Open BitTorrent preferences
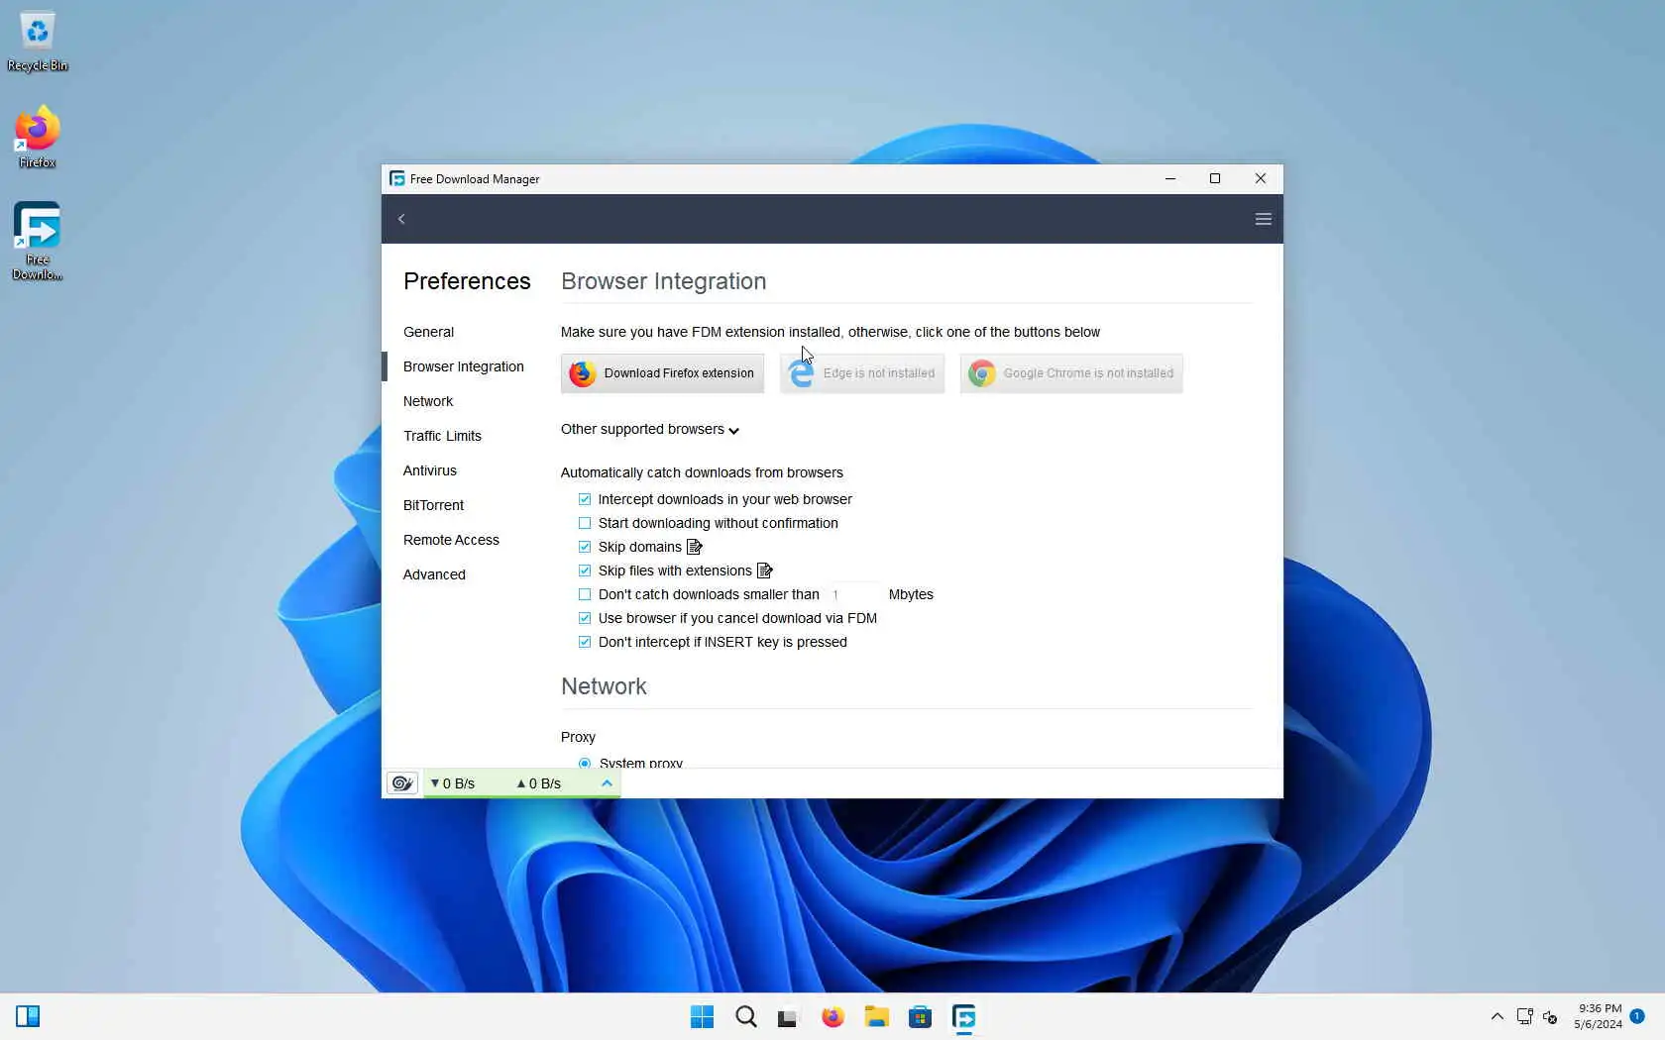 tap(433, 505)
